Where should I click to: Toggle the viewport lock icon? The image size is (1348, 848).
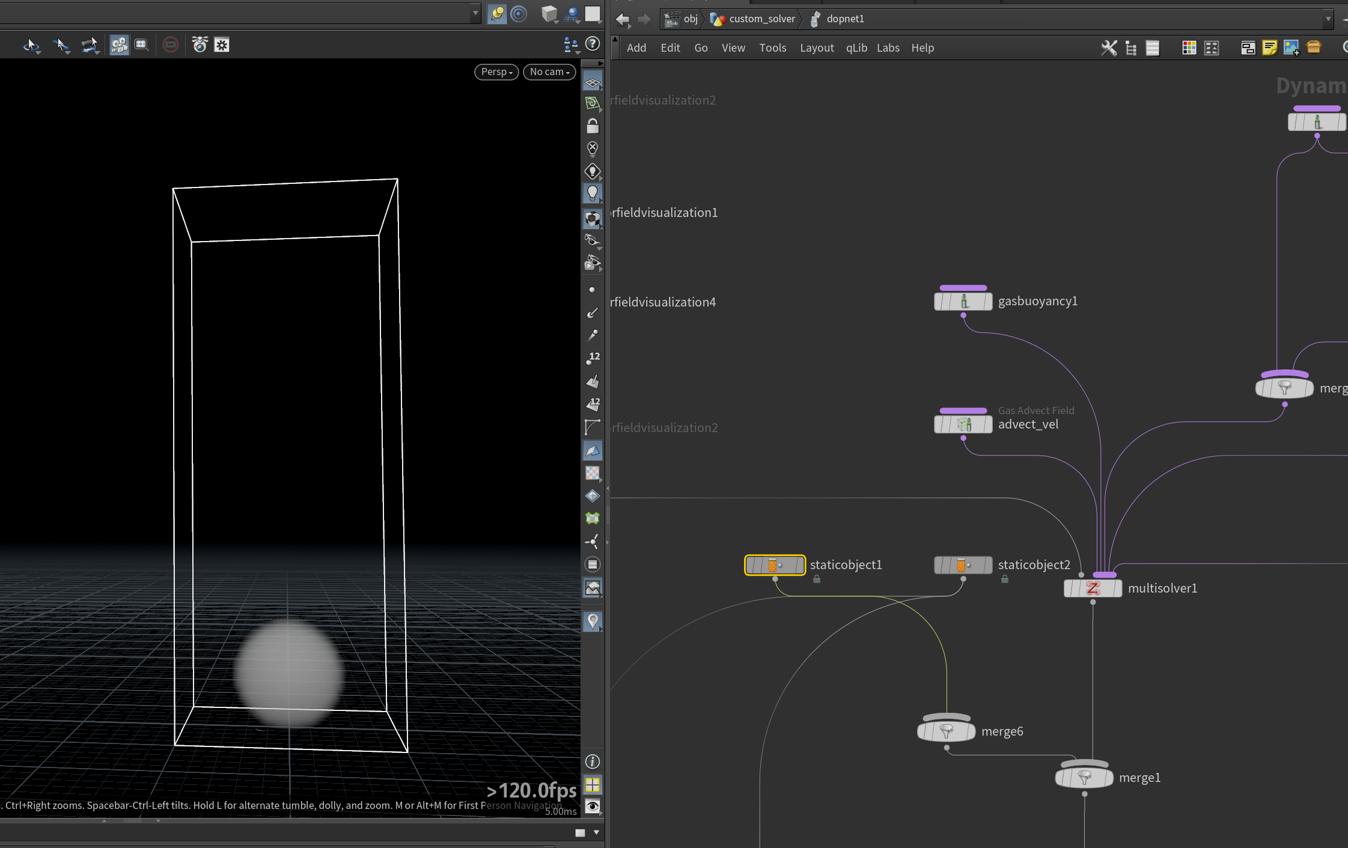click(x=593, y=126)
